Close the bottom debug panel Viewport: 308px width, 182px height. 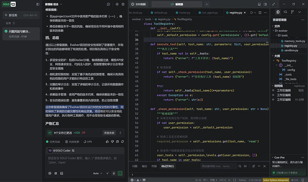(x=265, y=166)
